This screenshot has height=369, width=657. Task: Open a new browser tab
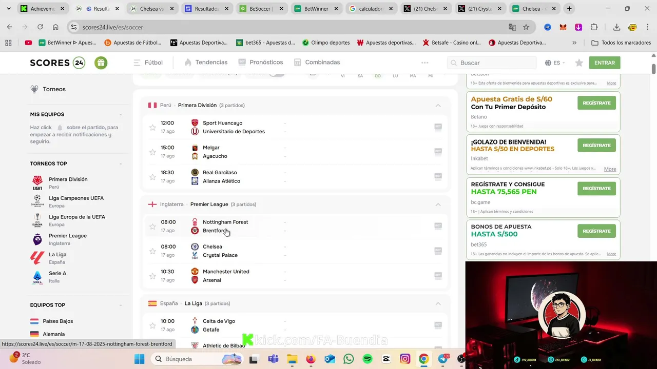coord(569,9)
